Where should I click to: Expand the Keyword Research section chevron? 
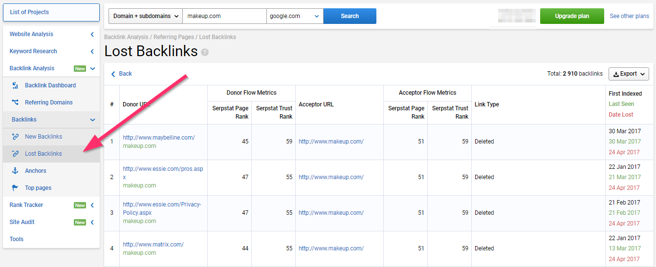92,51
